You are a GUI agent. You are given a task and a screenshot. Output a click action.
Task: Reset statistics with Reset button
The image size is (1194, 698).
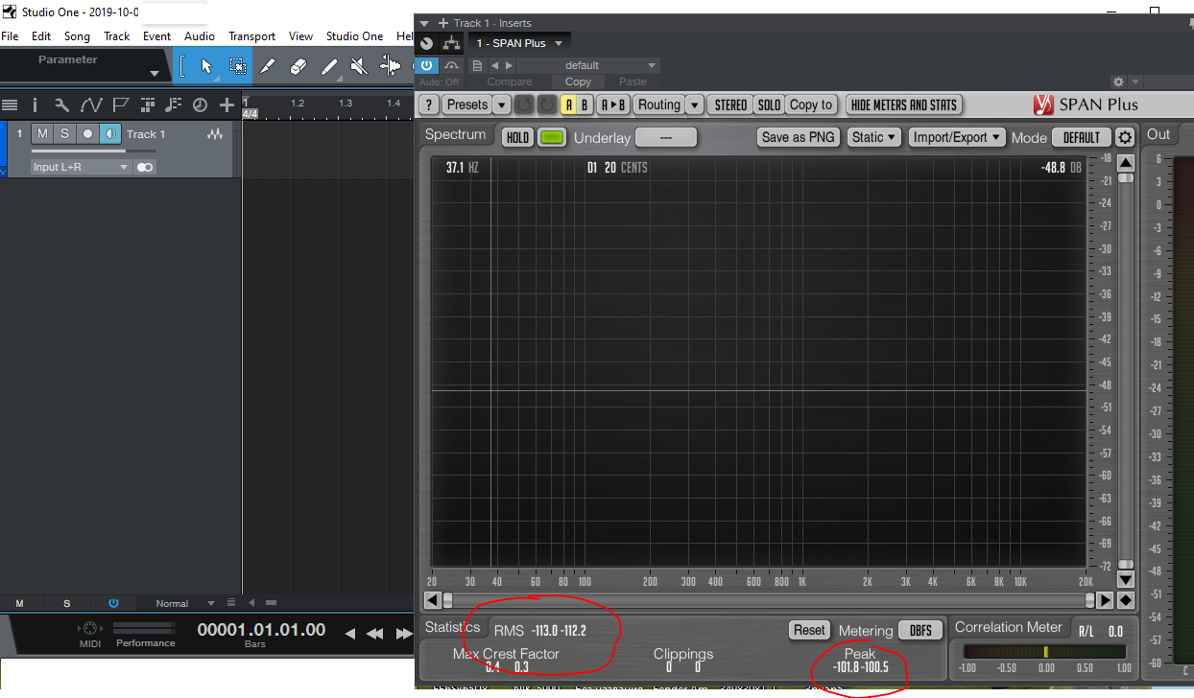tap(809, 630)
